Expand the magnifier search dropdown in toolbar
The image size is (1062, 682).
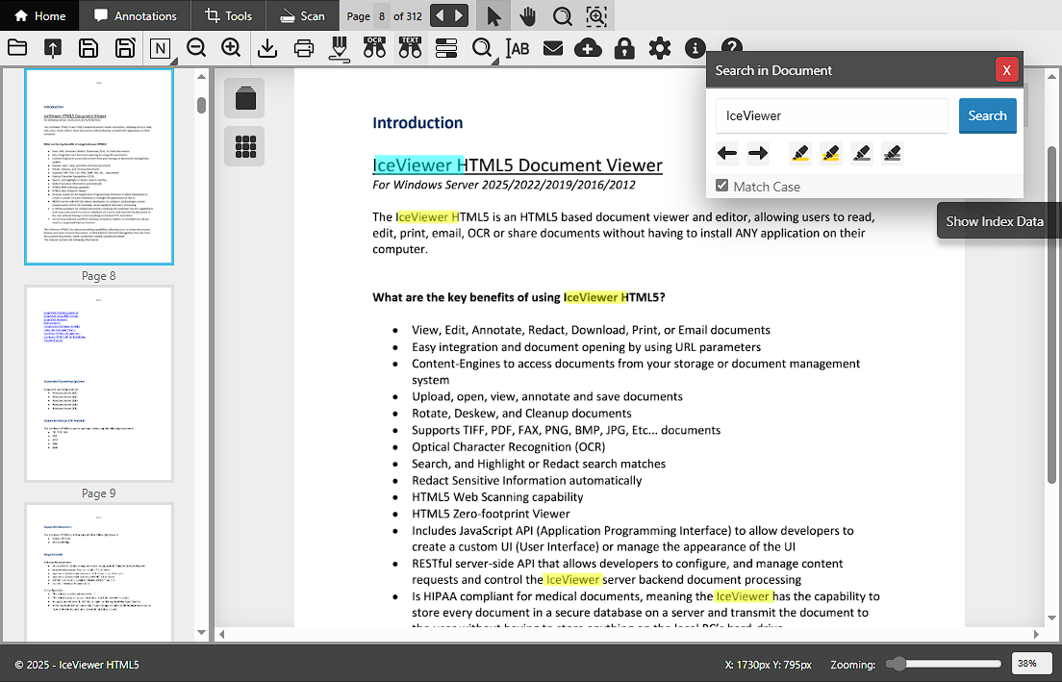point(483,48)
